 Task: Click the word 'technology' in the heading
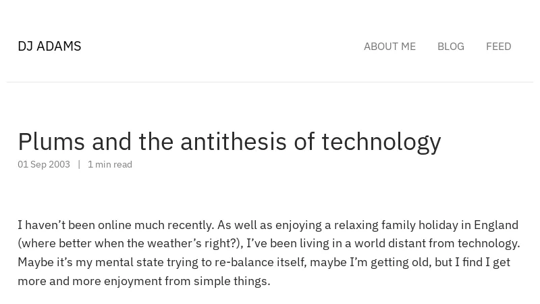point(381,142)
